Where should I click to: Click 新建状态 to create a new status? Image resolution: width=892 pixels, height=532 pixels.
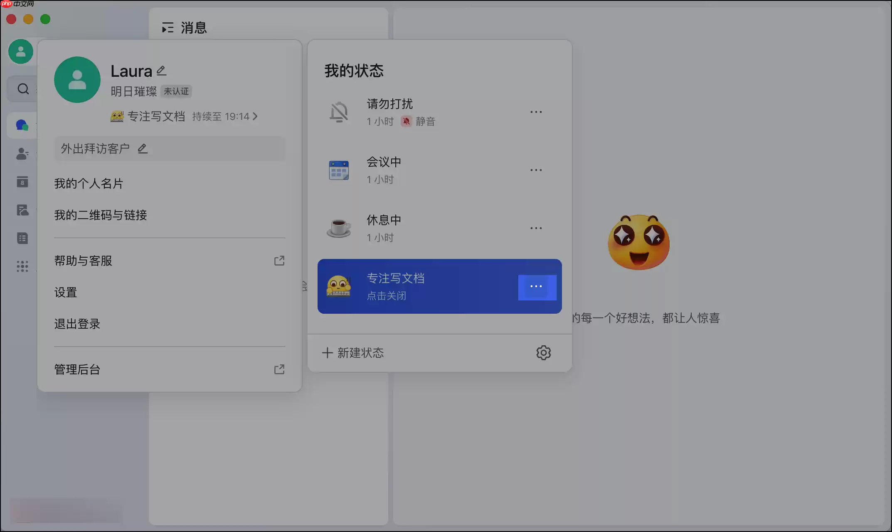tap(352, 352)
